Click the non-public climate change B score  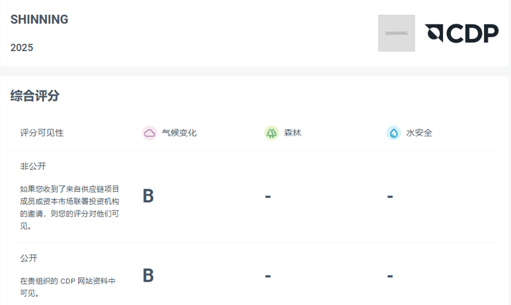[x=148, y=196]
